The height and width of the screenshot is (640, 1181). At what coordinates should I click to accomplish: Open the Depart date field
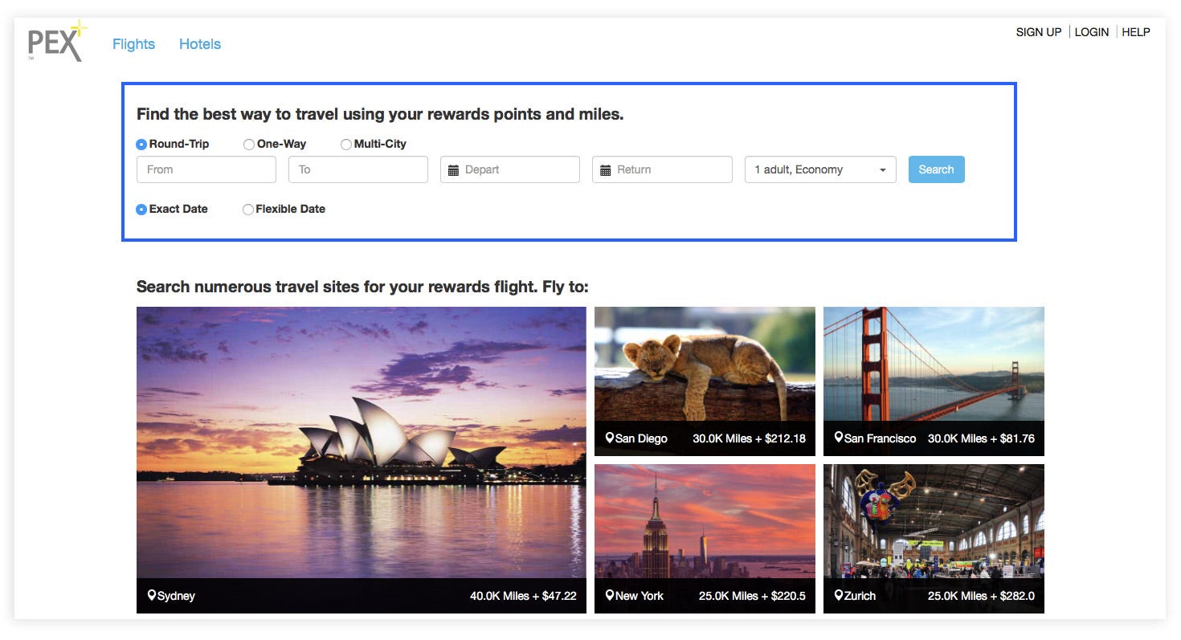pos(510,169)
